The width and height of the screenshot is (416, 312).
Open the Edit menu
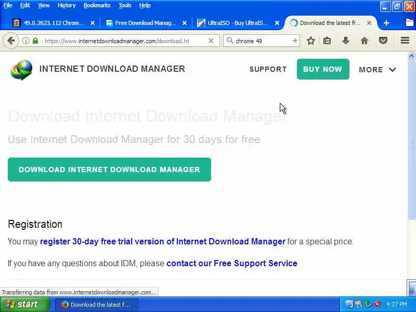[25, 5]
